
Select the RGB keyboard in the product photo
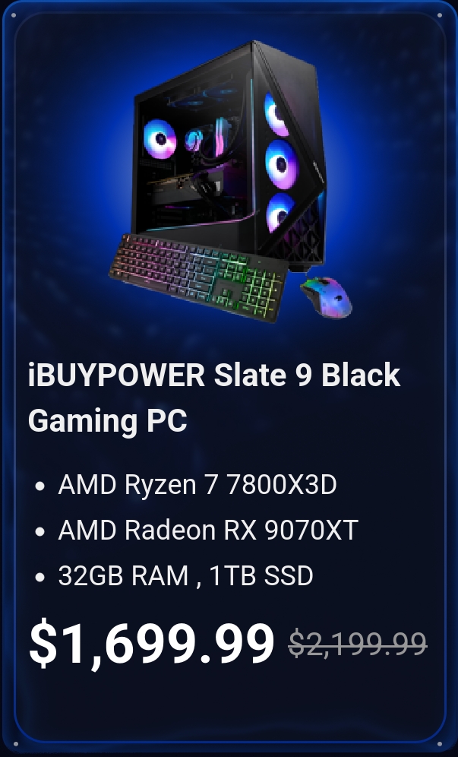click(198, 277)
